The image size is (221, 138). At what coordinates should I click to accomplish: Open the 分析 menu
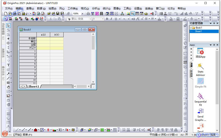click(x=96, y=9)
